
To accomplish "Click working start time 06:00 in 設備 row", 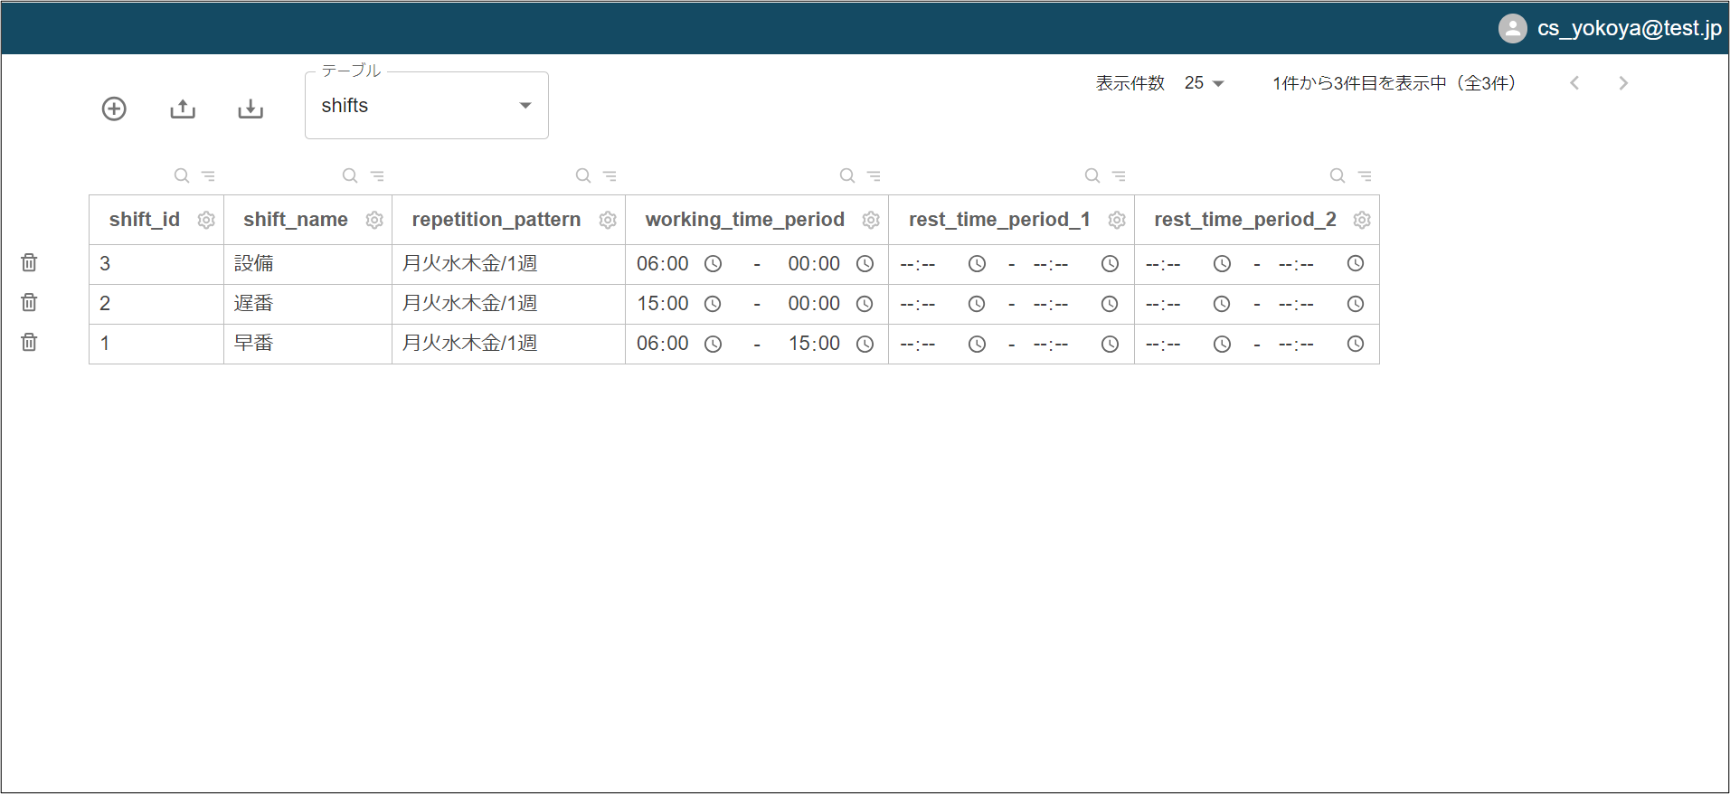I will (x=663, y=264).
